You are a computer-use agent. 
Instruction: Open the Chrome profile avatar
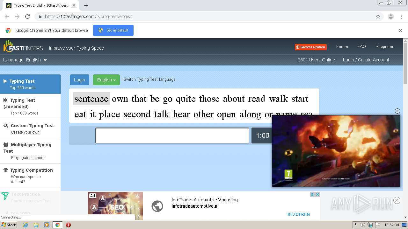(390, 17)
